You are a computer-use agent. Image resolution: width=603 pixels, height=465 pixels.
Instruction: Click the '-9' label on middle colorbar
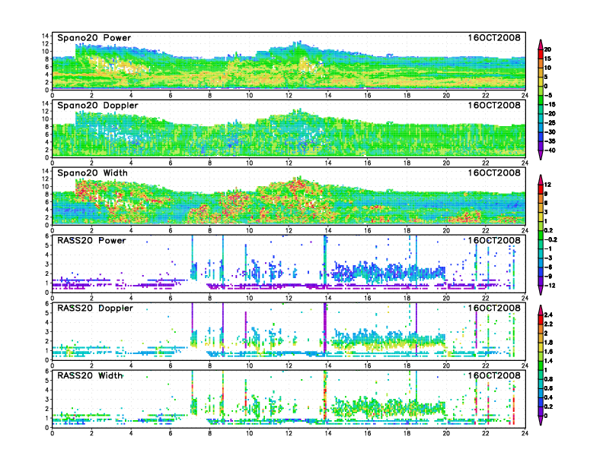[548, 277]
